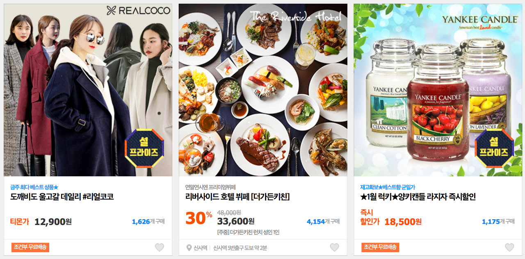The width and height of the screenshot is (525, 259).
Task: Open the coat product thumbnail
Action: (88, 90)
